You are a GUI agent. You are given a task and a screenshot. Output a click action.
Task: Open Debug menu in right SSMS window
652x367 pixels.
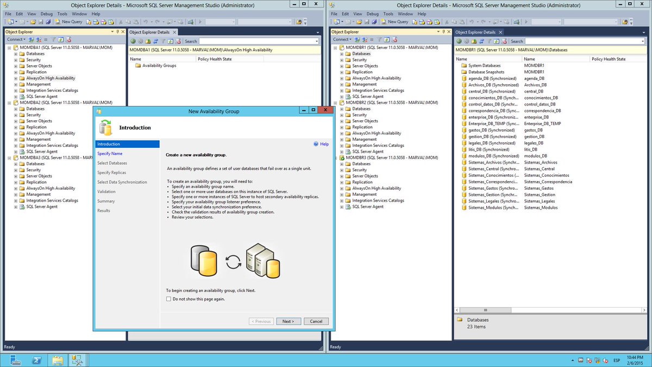coord(373,14)
